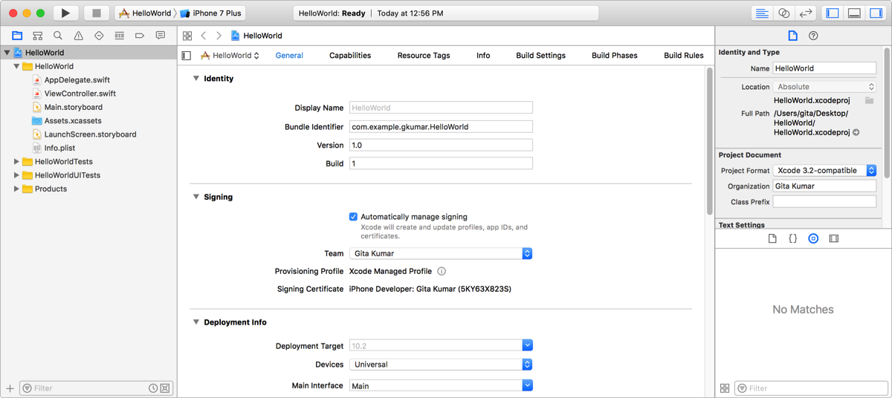Viewport: 892px width, 398px height.
Task: Show the Issue navigator warning icon
Action: coord(78,36)
